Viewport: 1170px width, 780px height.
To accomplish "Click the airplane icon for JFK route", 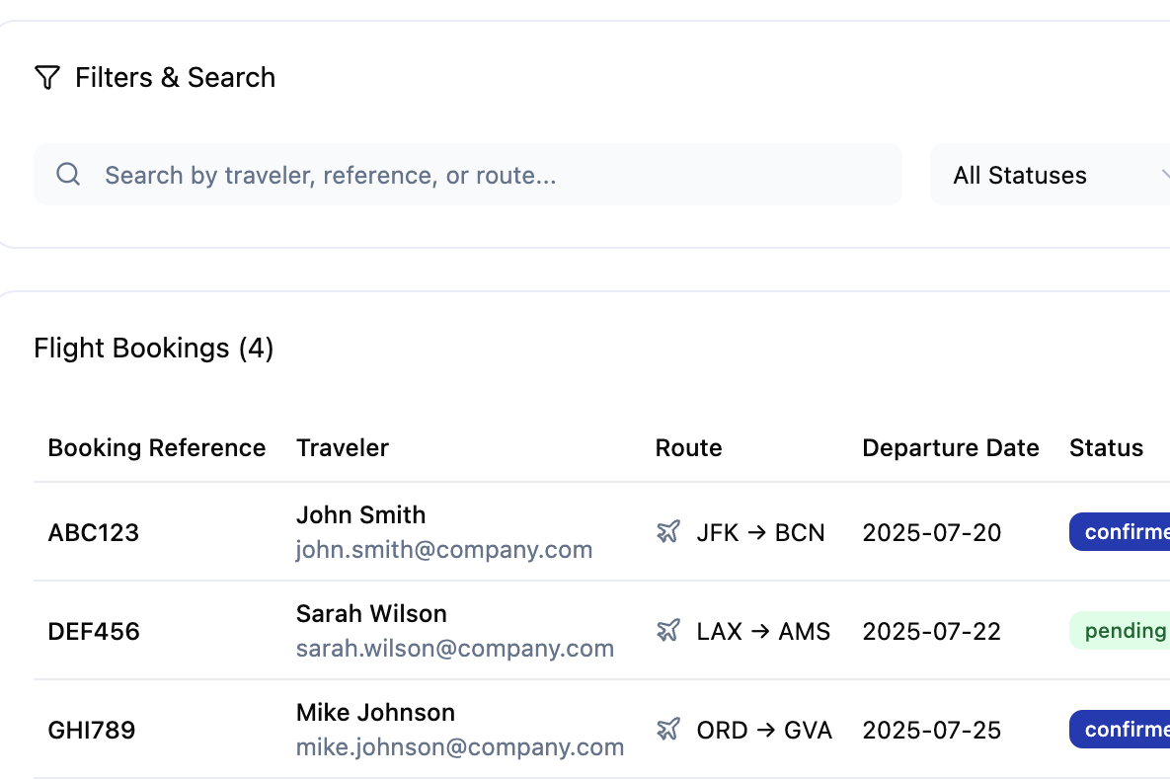I will [x=668, y=532].
